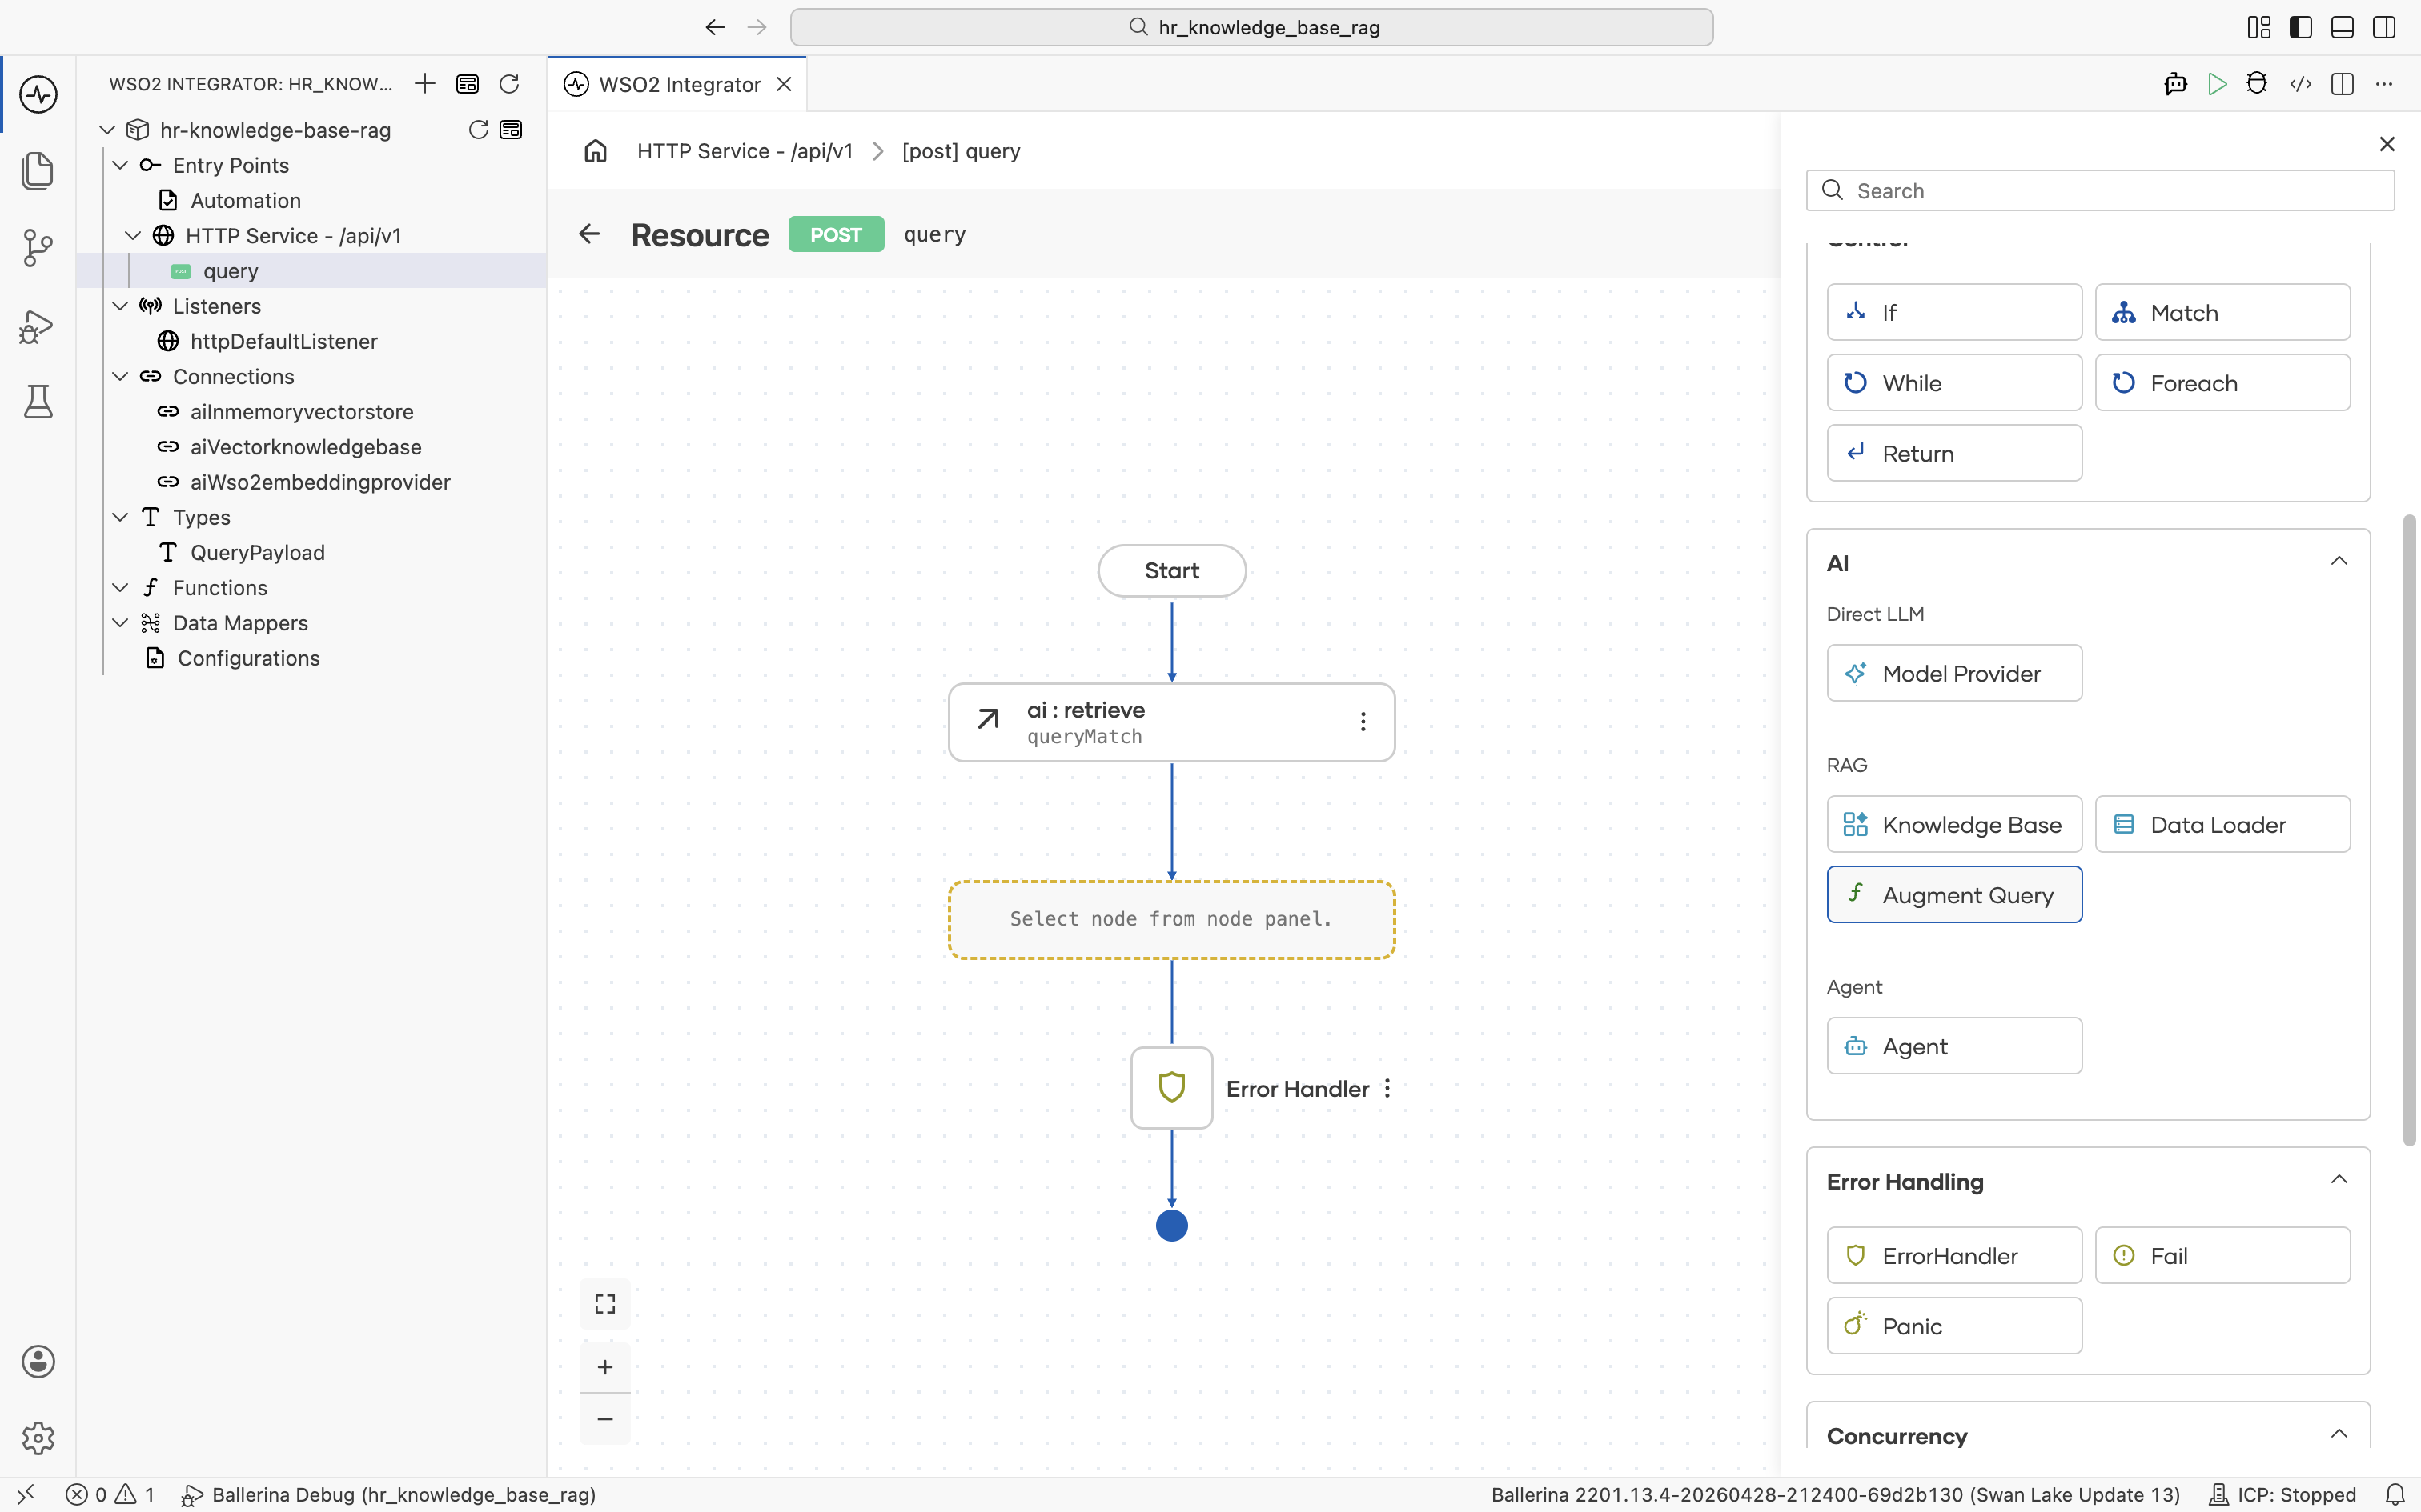Image resolution: width=2421 pixels, height=1512 pixels.
Task: Start debugging with the bug icon
Action: pos(2257,84)
